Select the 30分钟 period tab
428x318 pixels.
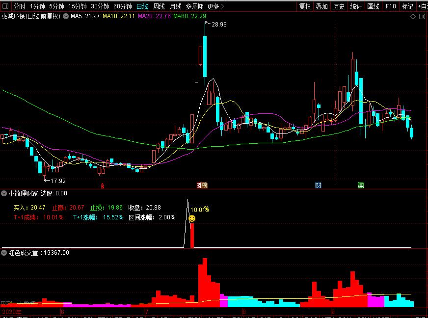click(100, 6)
